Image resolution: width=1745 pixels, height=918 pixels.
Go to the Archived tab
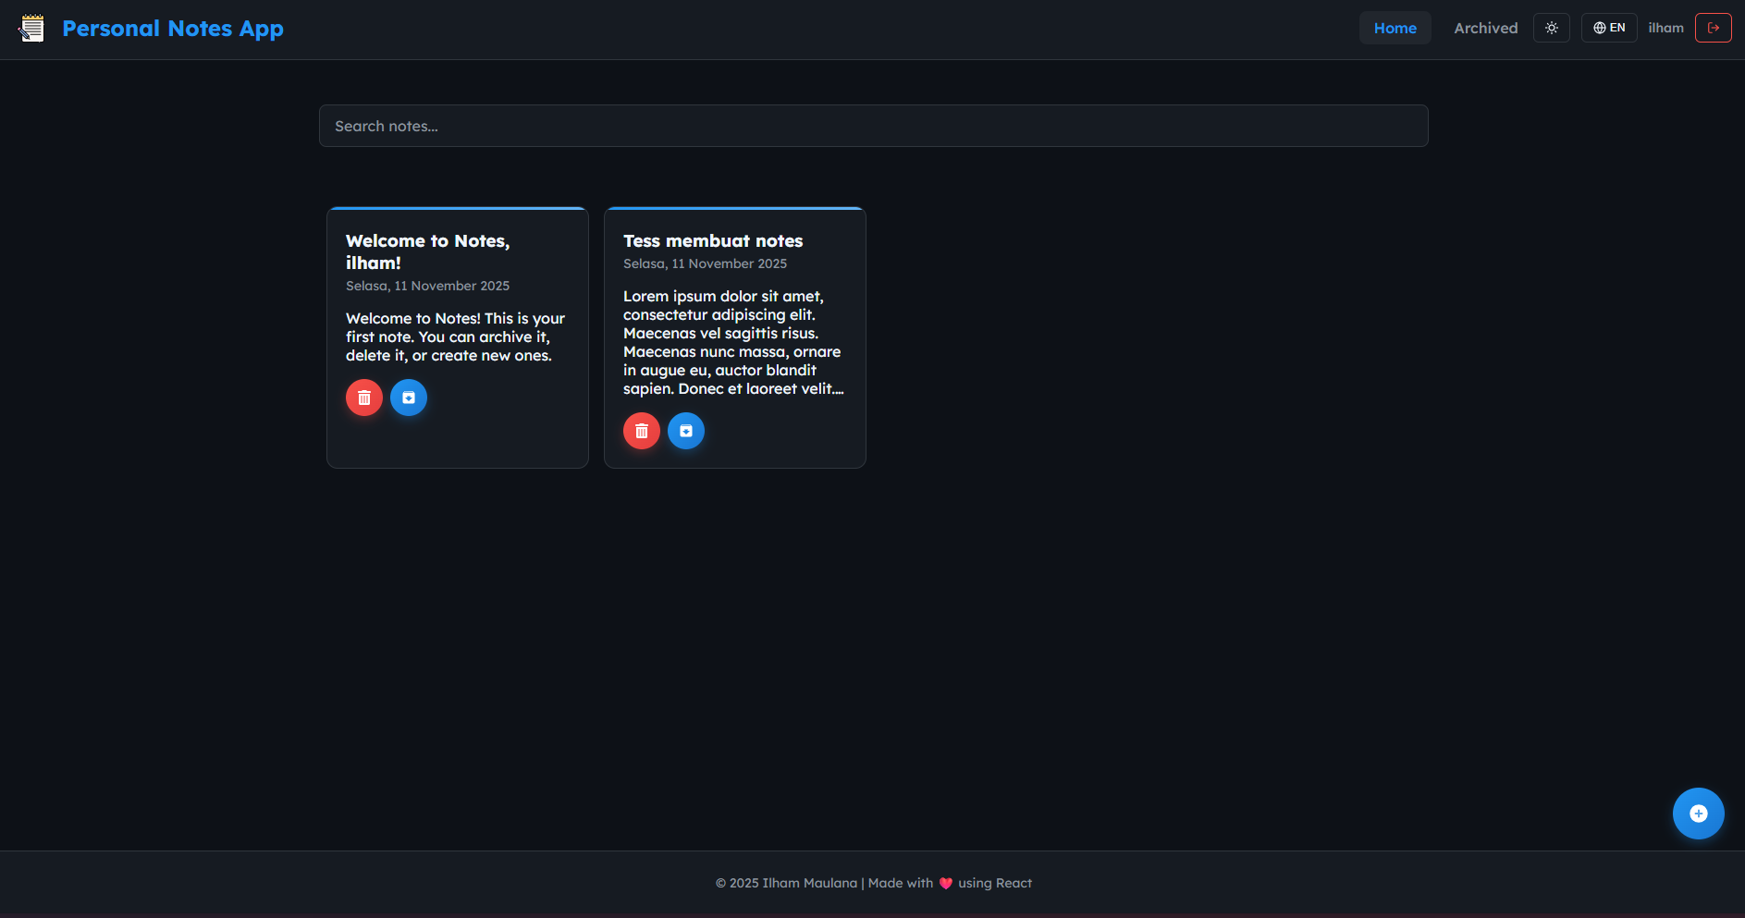[1485, 28]
